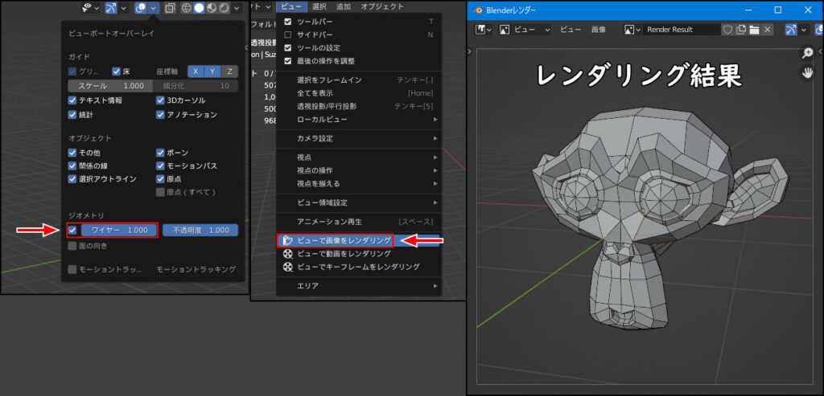Toggle モーションパス checkbox
Image resolution: width=824 pixels, height=396 pixels.
160,165
